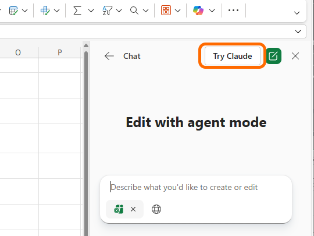
Task: Open the Find & Select dropdown arrow
Action: click(x=146, y=10)
